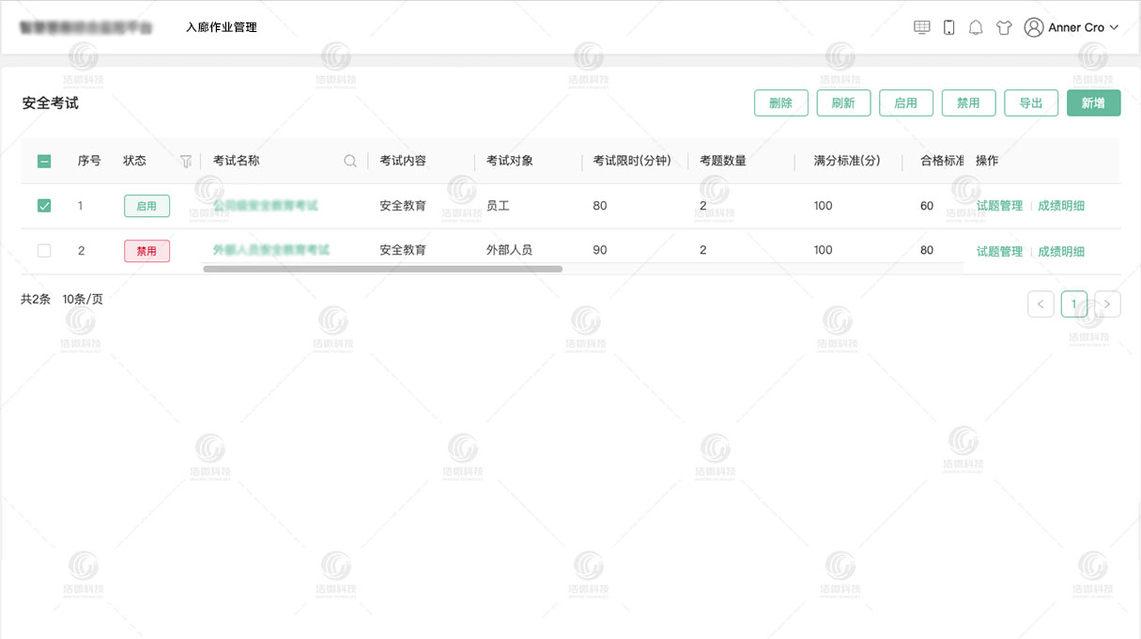
Task: Check the checkbox for 外部人员安全教育考试
Action: (43, 250)
